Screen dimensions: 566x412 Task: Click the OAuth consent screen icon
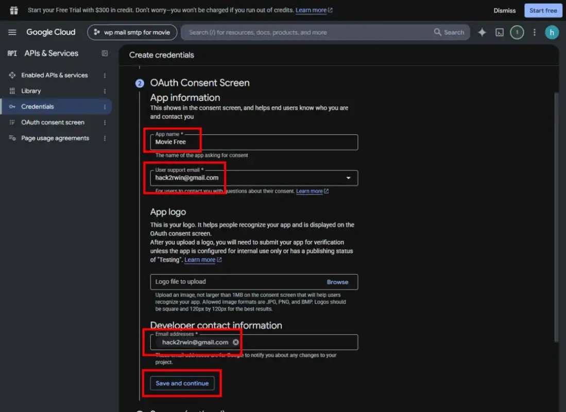point(12,123)
